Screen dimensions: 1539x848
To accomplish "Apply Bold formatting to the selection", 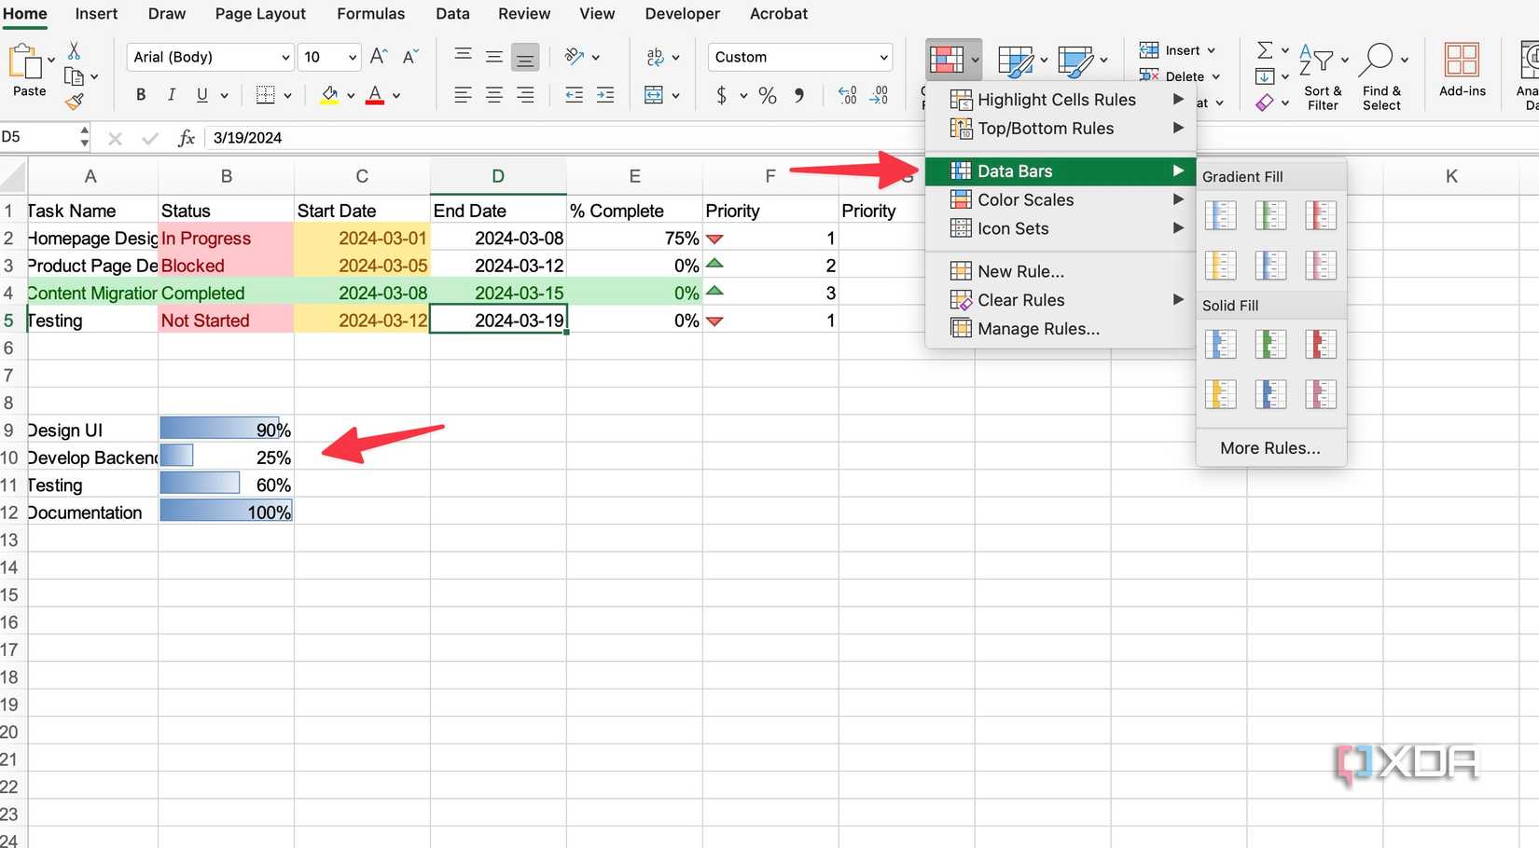I will (x=140, y=94).
